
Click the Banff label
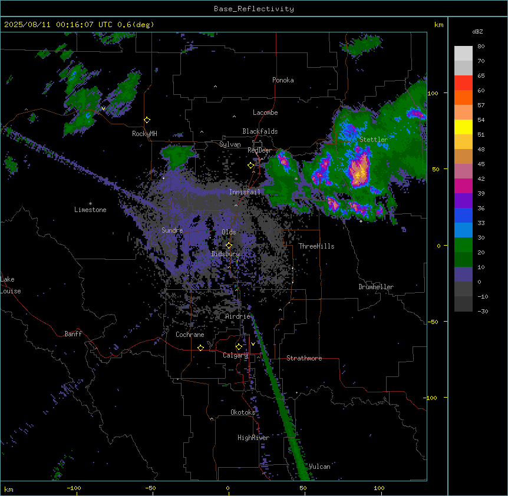click(x=73, y=334)
